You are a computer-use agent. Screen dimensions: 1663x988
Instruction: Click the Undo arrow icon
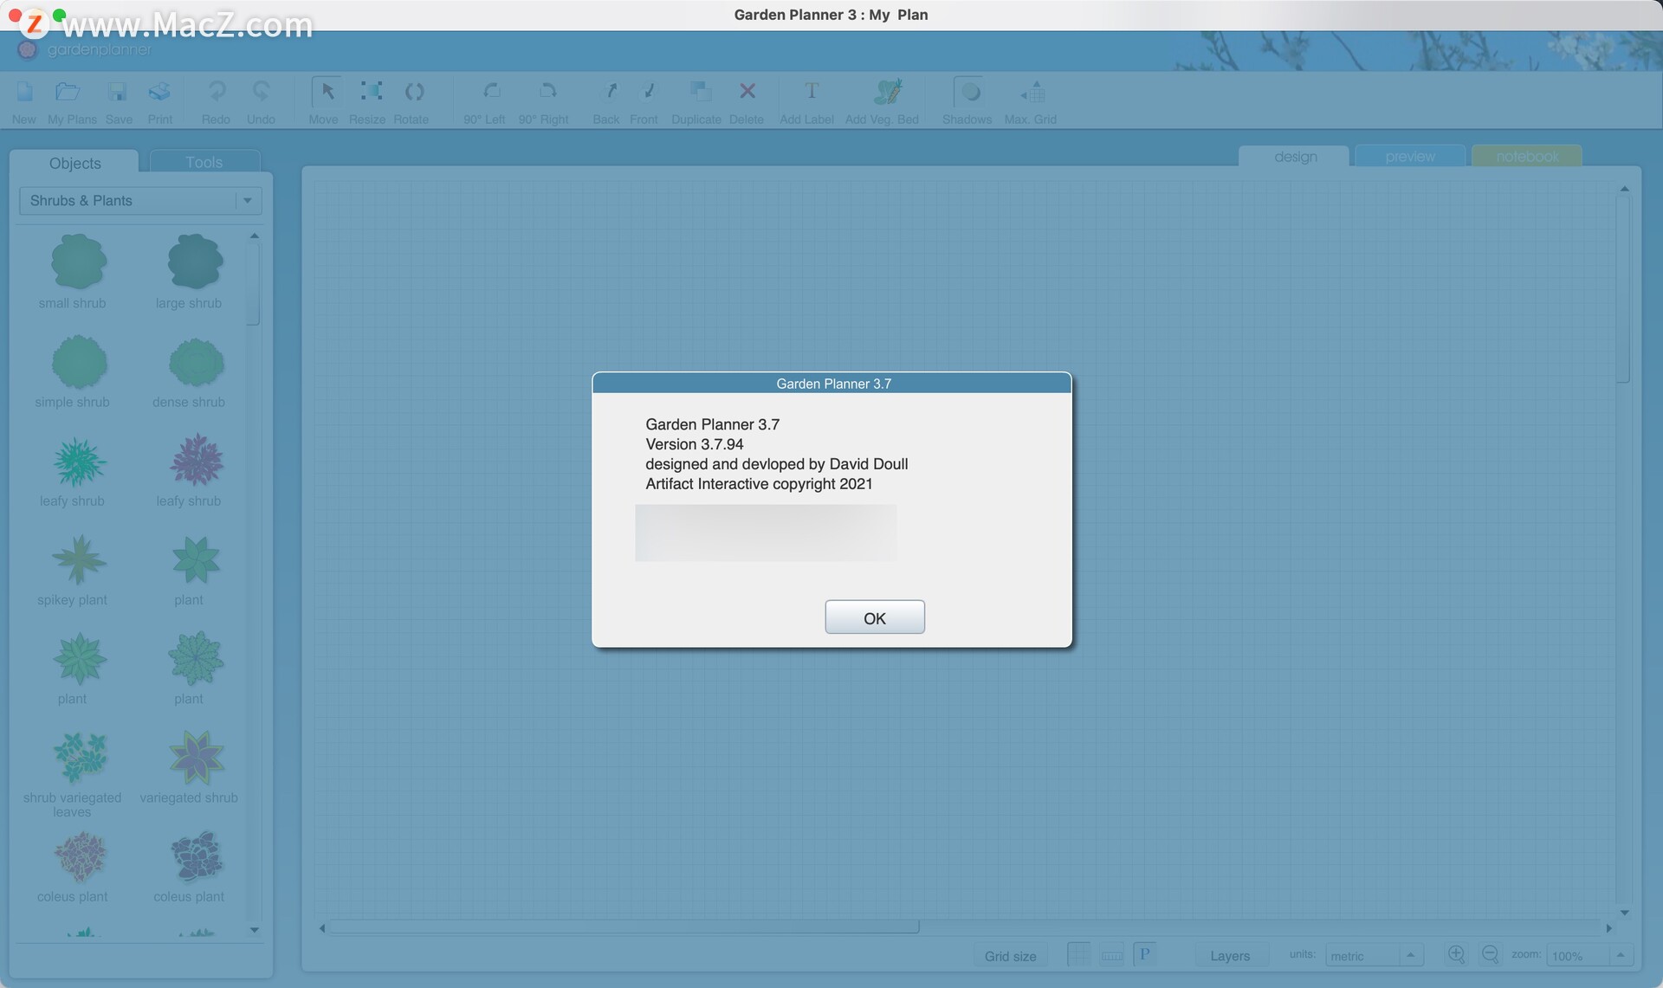261,91
